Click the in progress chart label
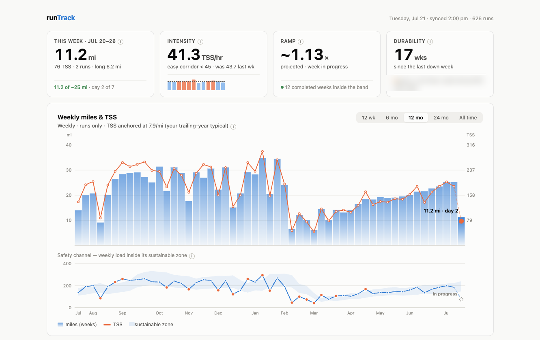540x340 pixels. tap(445, 294)
